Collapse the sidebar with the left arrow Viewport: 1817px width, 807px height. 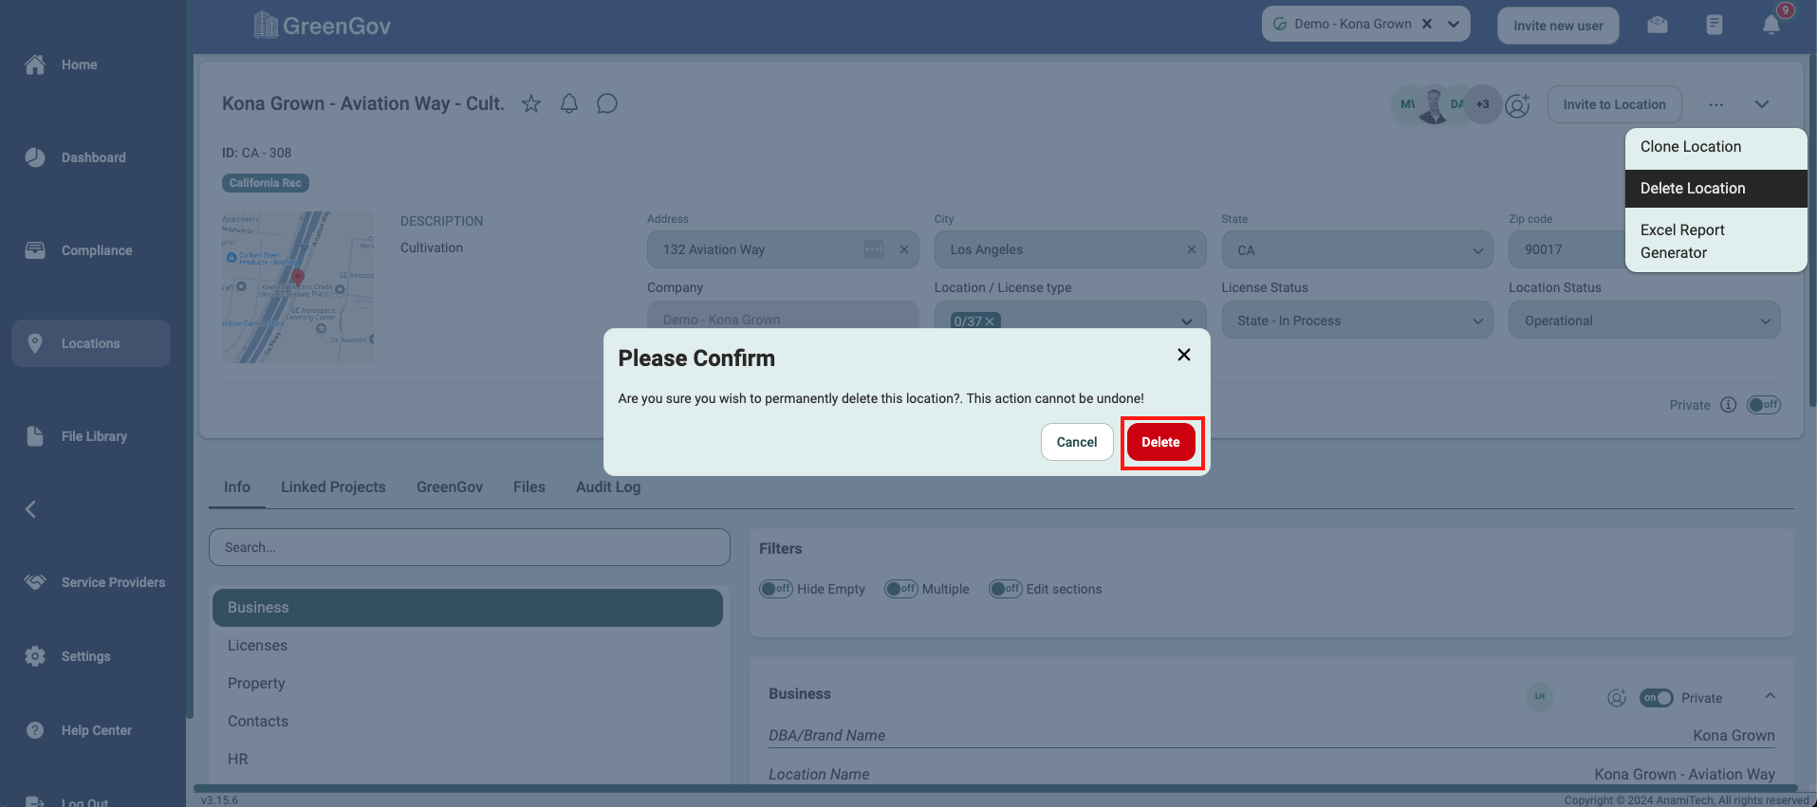(30, 509)
